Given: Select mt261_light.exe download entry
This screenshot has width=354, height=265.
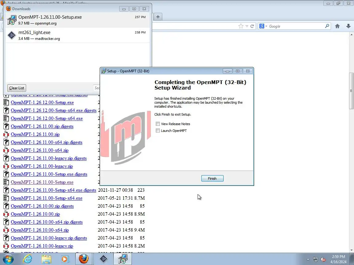Looking at the screenshot, I should pyautogui.click(x=77, y=35).
